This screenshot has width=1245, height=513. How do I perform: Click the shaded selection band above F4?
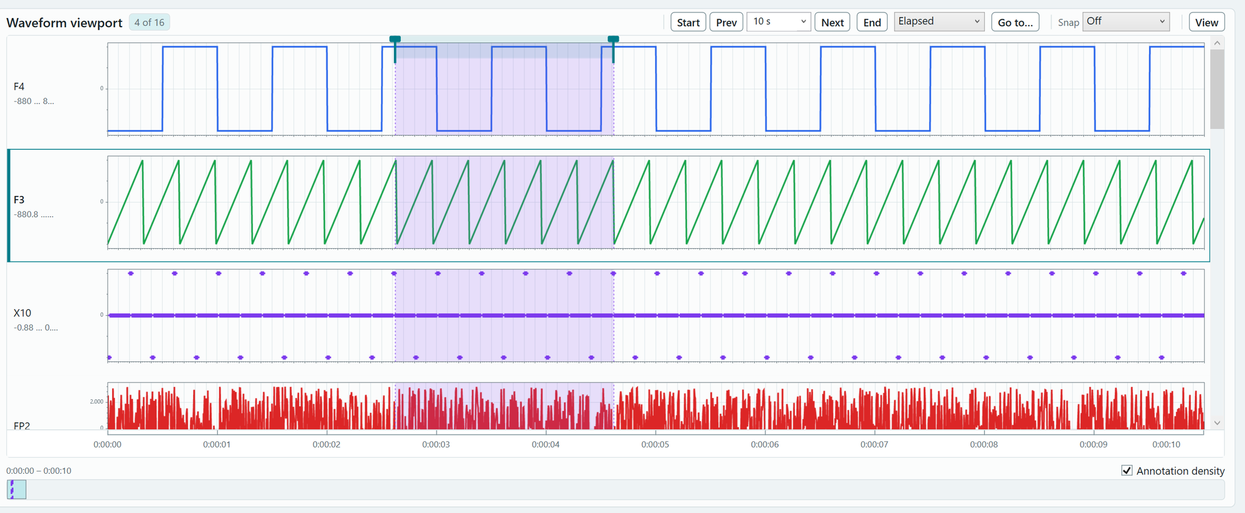point(504,47)
